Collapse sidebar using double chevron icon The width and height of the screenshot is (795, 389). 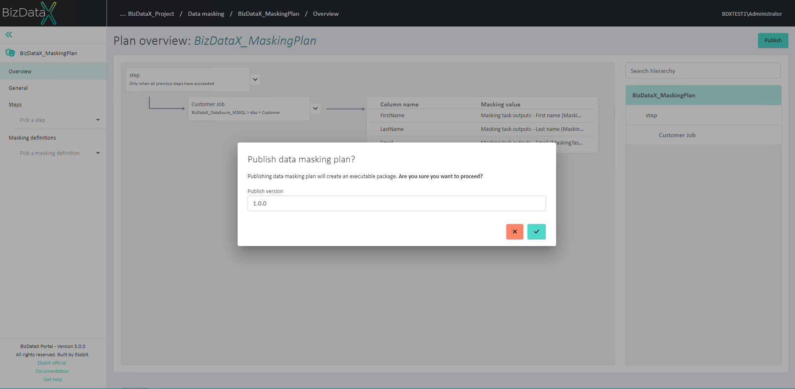click(x=9, y=35)
